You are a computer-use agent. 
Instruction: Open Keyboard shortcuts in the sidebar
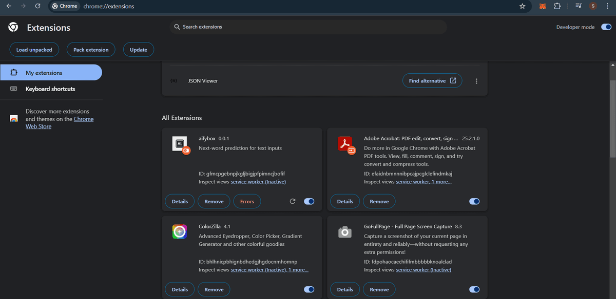pyautogui.click(x=51, y=89)
